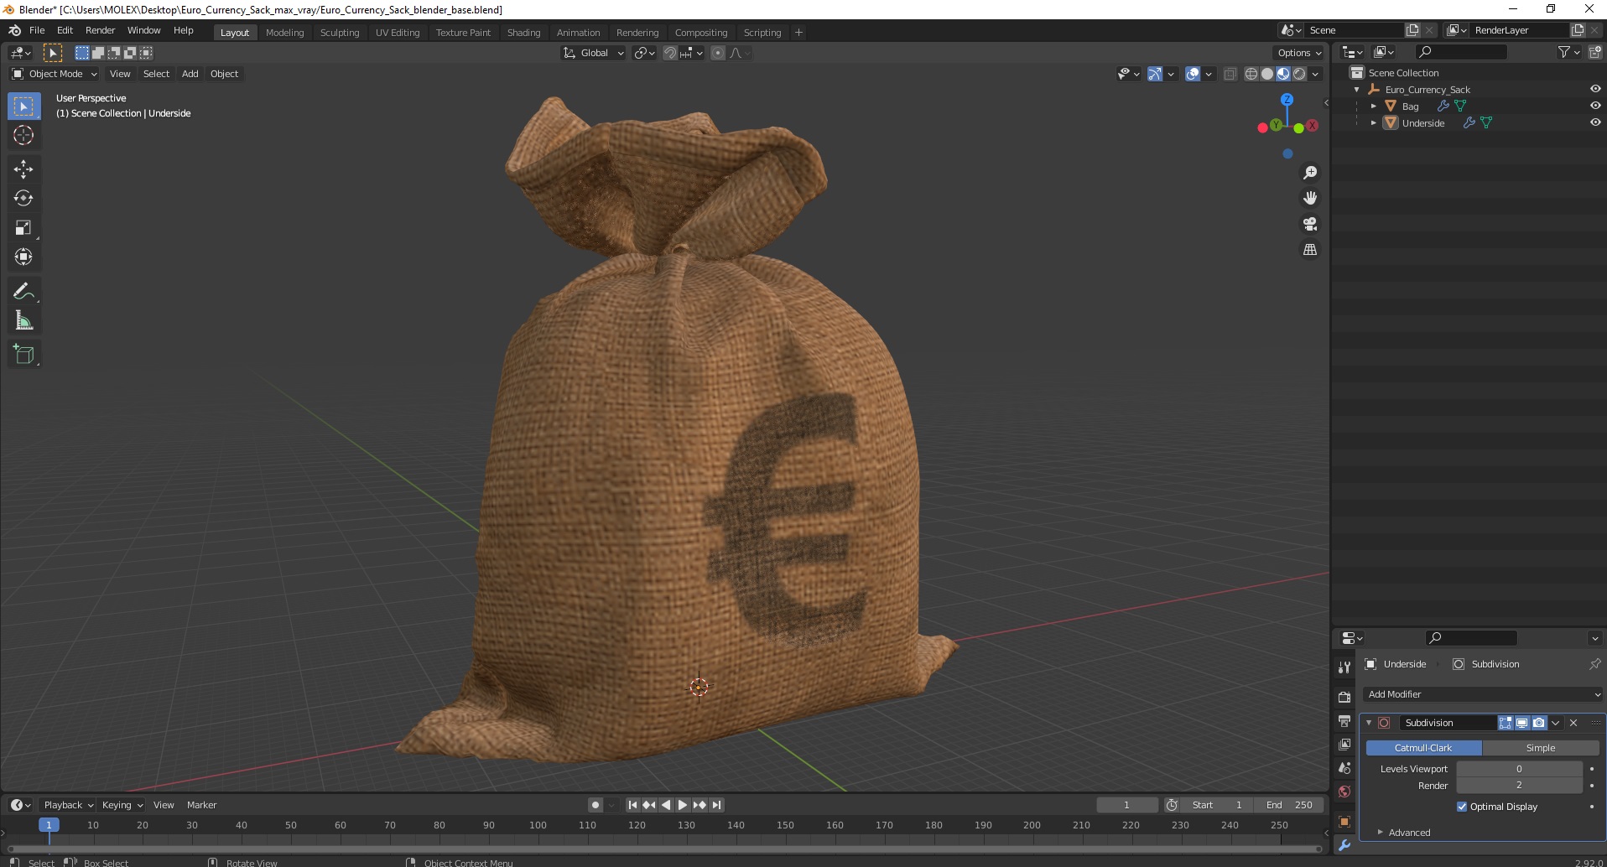Image resolution: width=1607 pixels, height=867 pixels.
Task: Activate the Move tool
Action: pos(23,169)
